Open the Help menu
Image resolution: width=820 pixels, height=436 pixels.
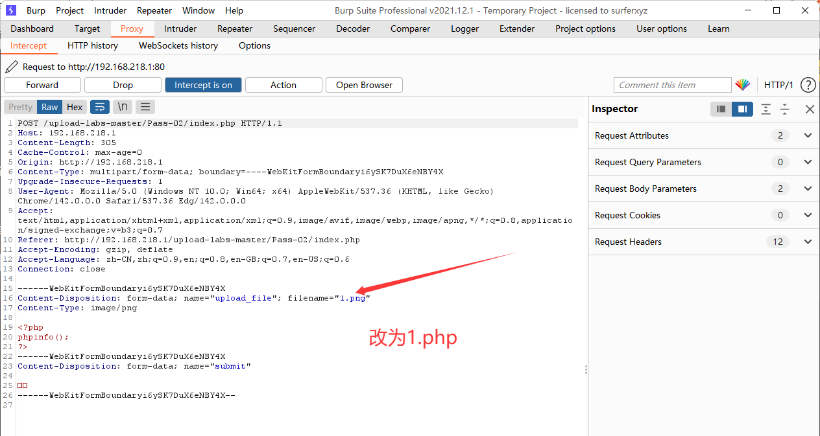pyautogui.click(x=234, y=10)
